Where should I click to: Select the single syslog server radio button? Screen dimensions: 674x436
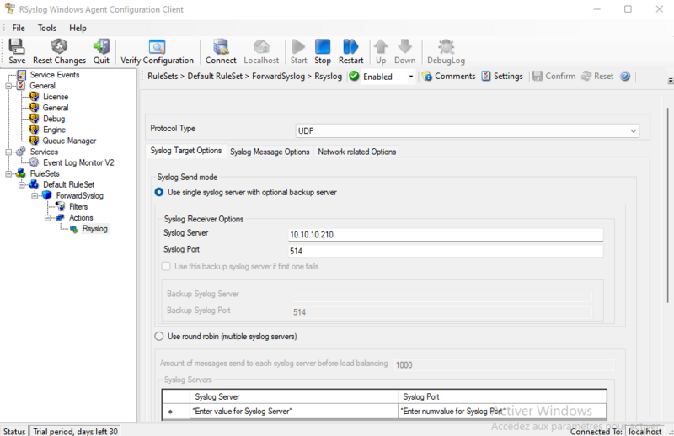tap(159, 193)
